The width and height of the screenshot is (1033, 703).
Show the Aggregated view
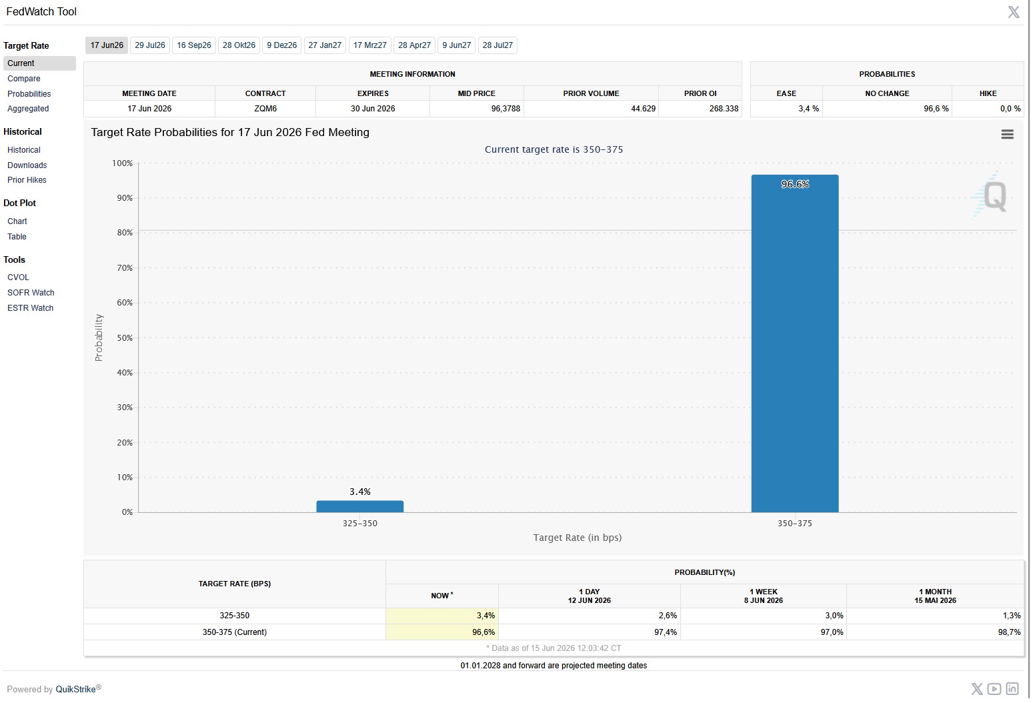coord(28,109)
